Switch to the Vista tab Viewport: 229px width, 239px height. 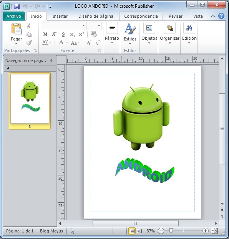[198, 16]
